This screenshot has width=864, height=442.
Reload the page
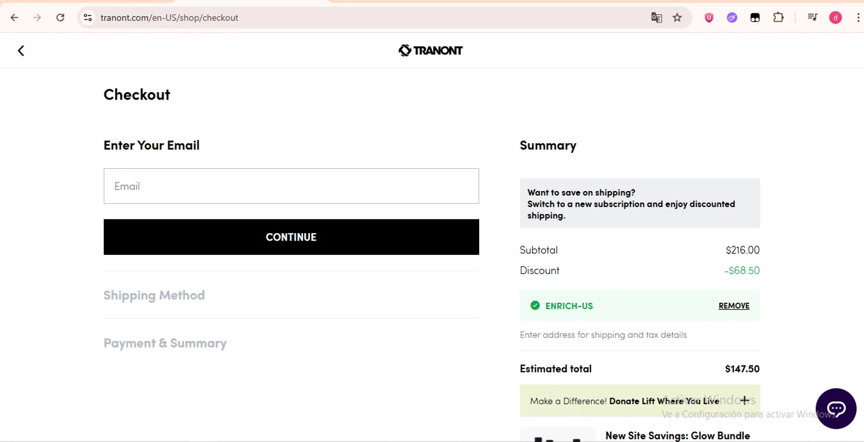point(60,17)
